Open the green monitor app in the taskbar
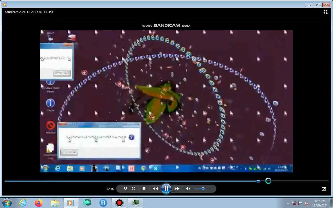 coord(135,203)
